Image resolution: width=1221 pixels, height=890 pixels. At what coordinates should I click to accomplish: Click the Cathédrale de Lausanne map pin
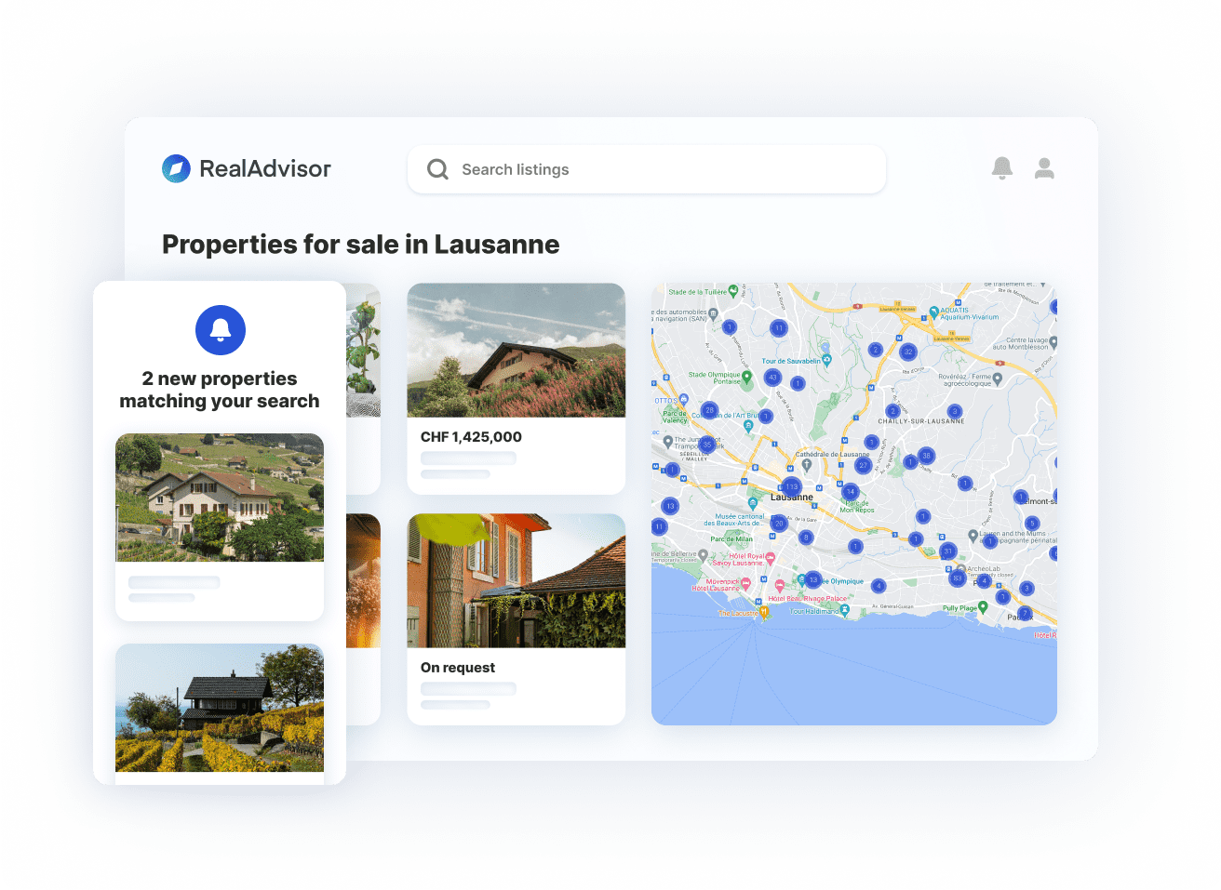coord(807,464)
